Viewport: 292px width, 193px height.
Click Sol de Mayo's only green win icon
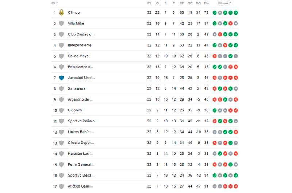(x=231, y=56)
